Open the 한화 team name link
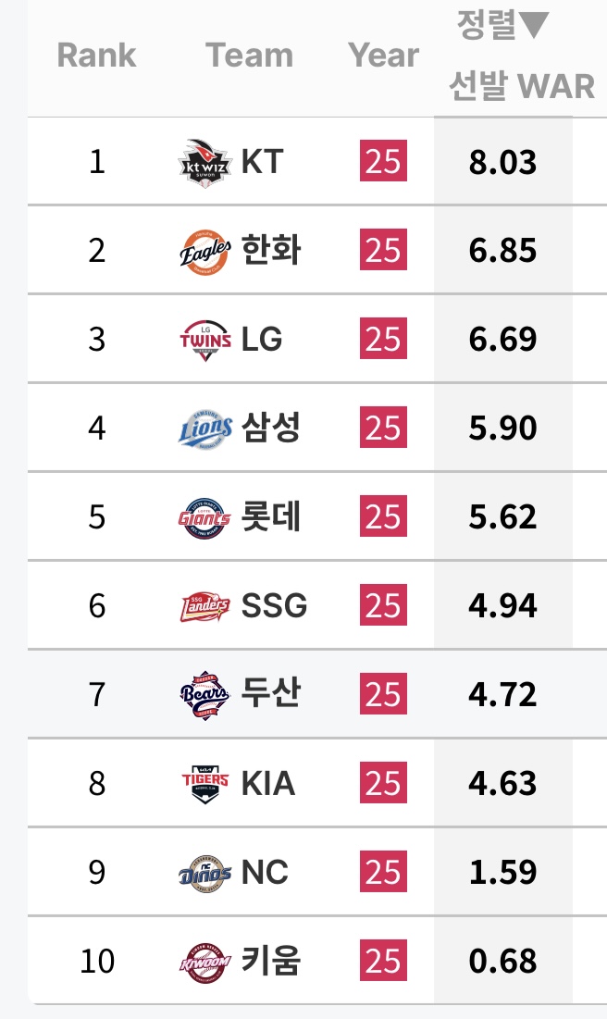Viewport: 607px width, 1019px height. (270, 251)
